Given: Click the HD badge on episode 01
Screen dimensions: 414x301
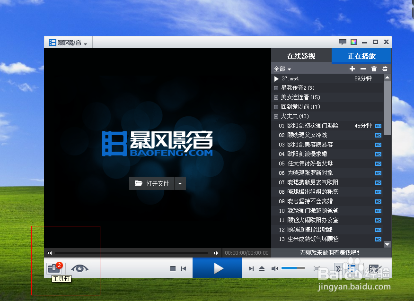Looking at the screenshot, I should pyautogui.click(x=378, y=126).
